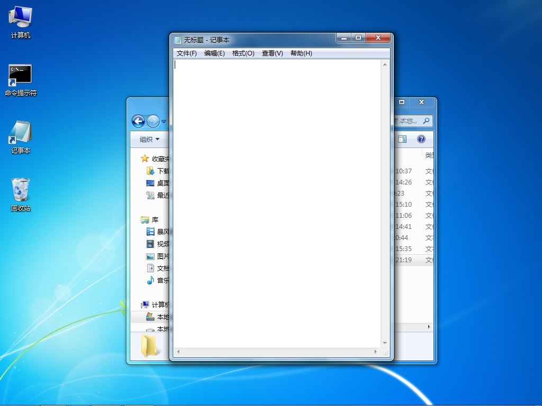Screen dimensions: 542x406
Task: Open the 计算机 desktop icon
Action: coord(21,22)
